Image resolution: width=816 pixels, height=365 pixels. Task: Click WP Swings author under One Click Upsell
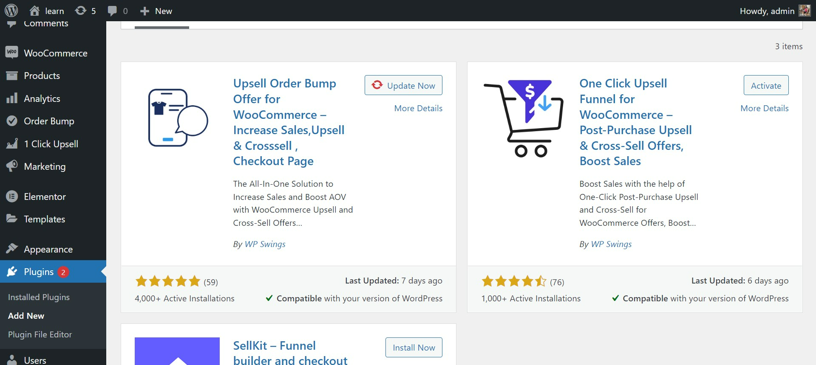click(611, 244)
